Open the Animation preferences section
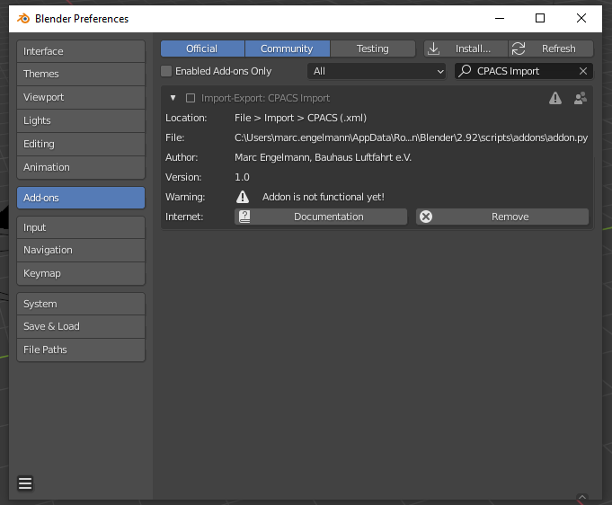612x505 pixels. pyautogui.click(x=81, y=167)
